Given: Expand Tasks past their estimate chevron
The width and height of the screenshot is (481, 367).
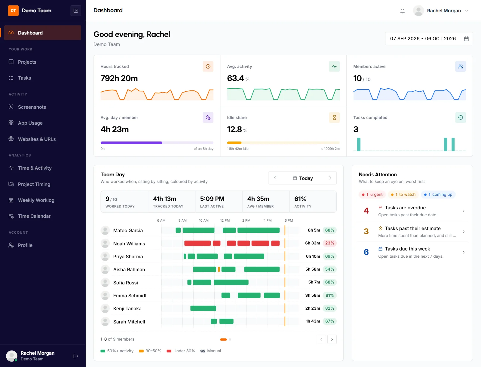Looking at the screenshot, I should [x=464, y=232].
